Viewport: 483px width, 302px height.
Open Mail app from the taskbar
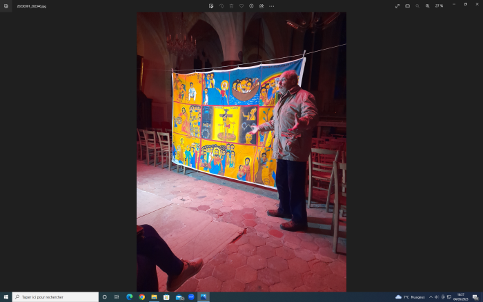(x=179, y=297)
